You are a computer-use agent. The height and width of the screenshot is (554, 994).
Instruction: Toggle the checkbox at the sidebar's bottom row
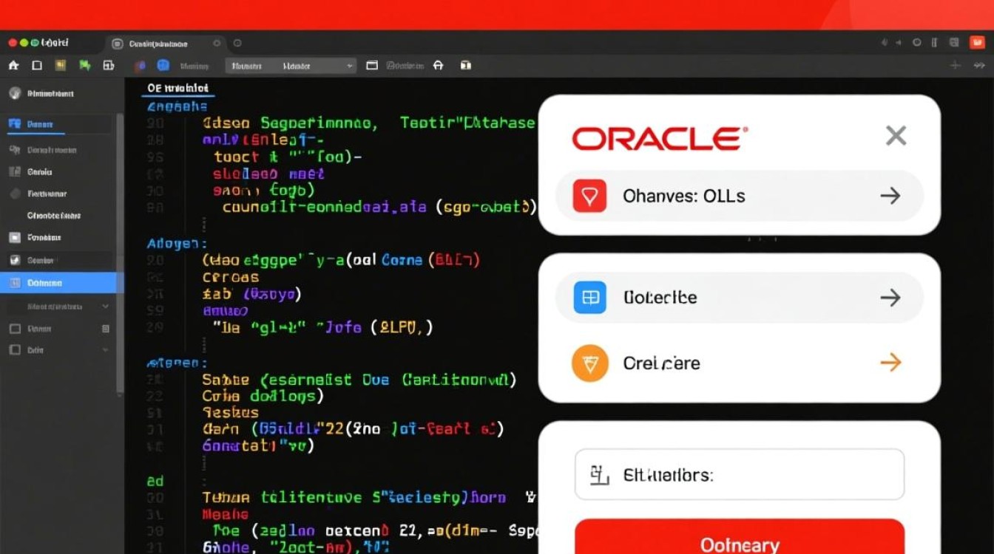coord(14,350)
